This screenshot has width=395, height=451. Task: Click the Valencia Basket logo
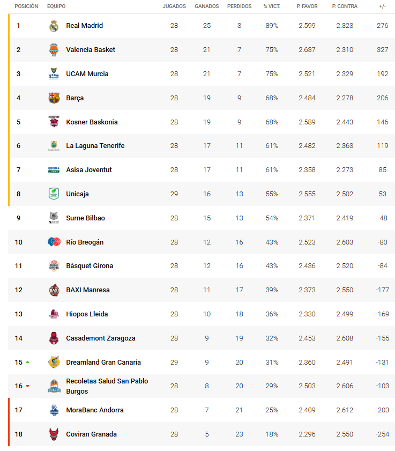click(54, 50)
